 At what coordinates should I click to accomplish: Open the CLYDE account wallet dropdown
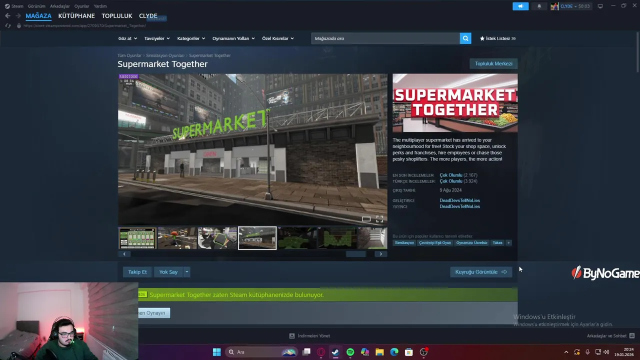pyautogui.click(x=575, y=6)
